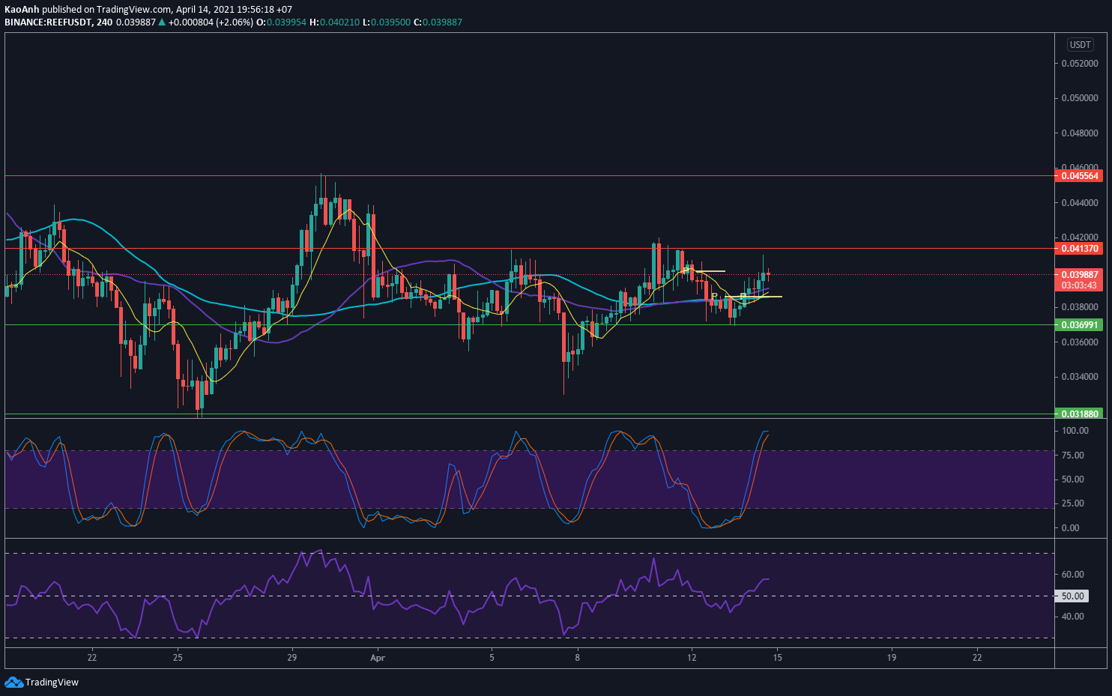The height and width of the screenshot is (696, 1112).
Task: Click the H:0.040210 high value
Action: [334, 22]
